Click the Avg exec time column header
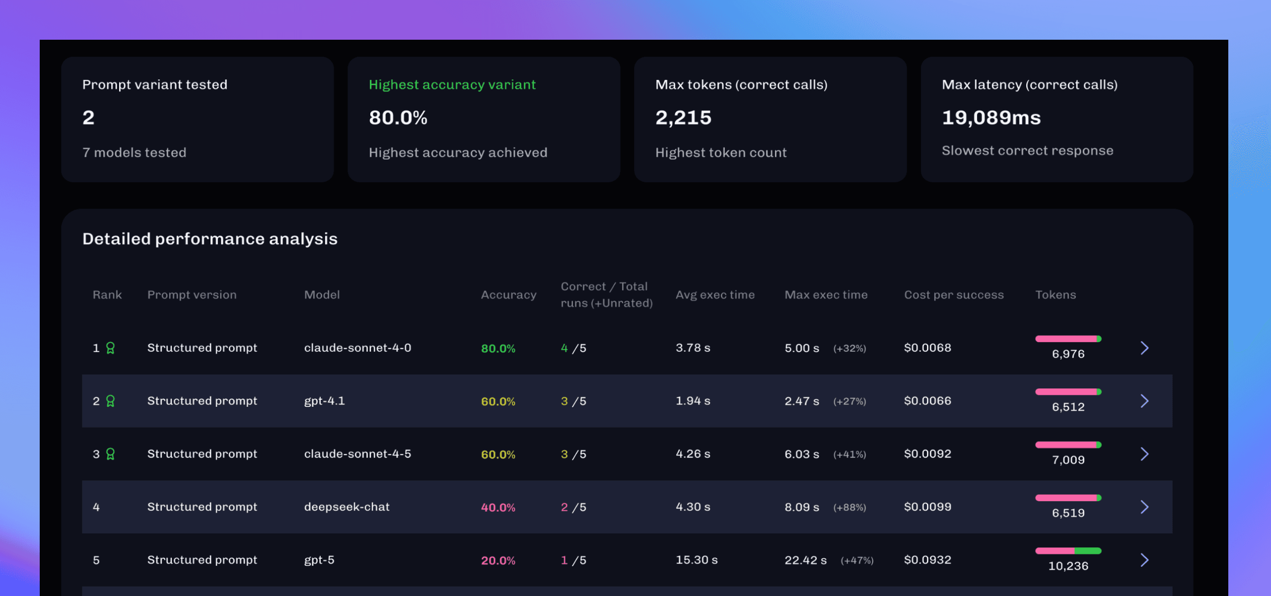The height and width of the screenshot is (596, 1271). 715,295
